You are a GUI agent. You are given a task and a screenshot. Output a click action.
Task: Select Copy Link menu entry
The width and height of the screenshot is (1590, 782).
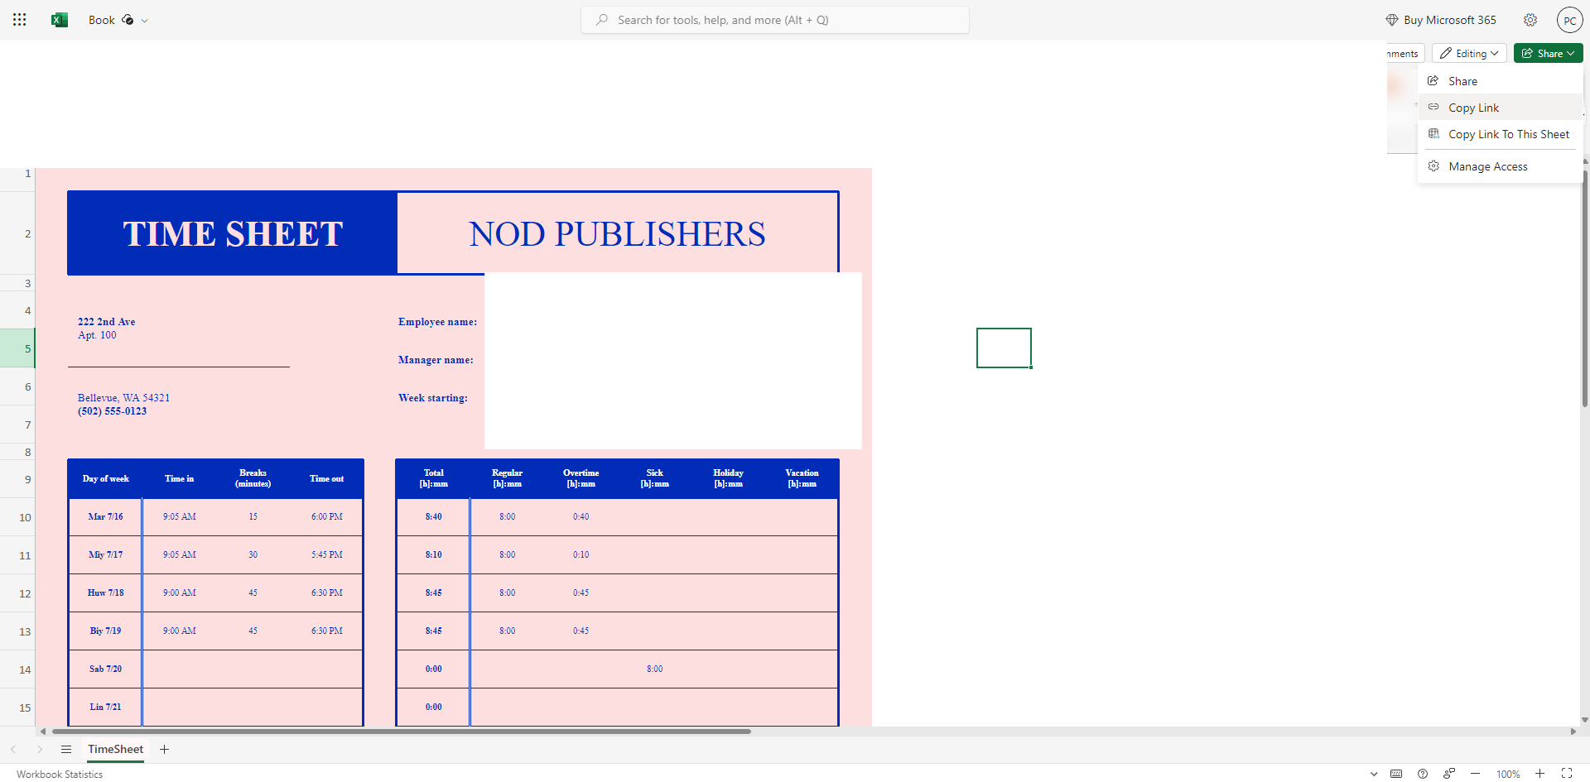(x=1500, y=108)
